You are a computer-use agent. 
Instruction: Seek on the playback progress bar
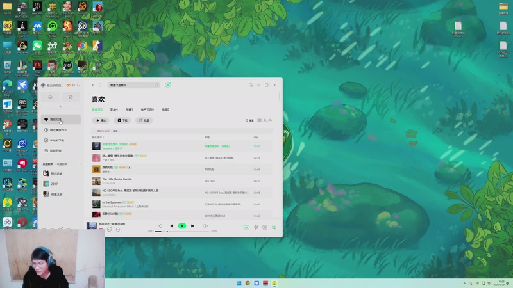coord(182,232)
